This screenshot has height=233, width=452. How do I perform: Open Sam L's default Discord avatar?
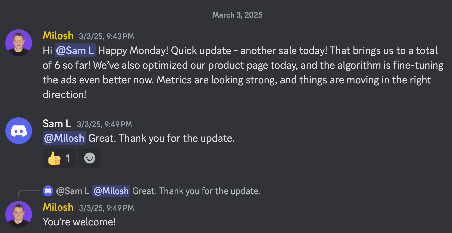(19, 131)
